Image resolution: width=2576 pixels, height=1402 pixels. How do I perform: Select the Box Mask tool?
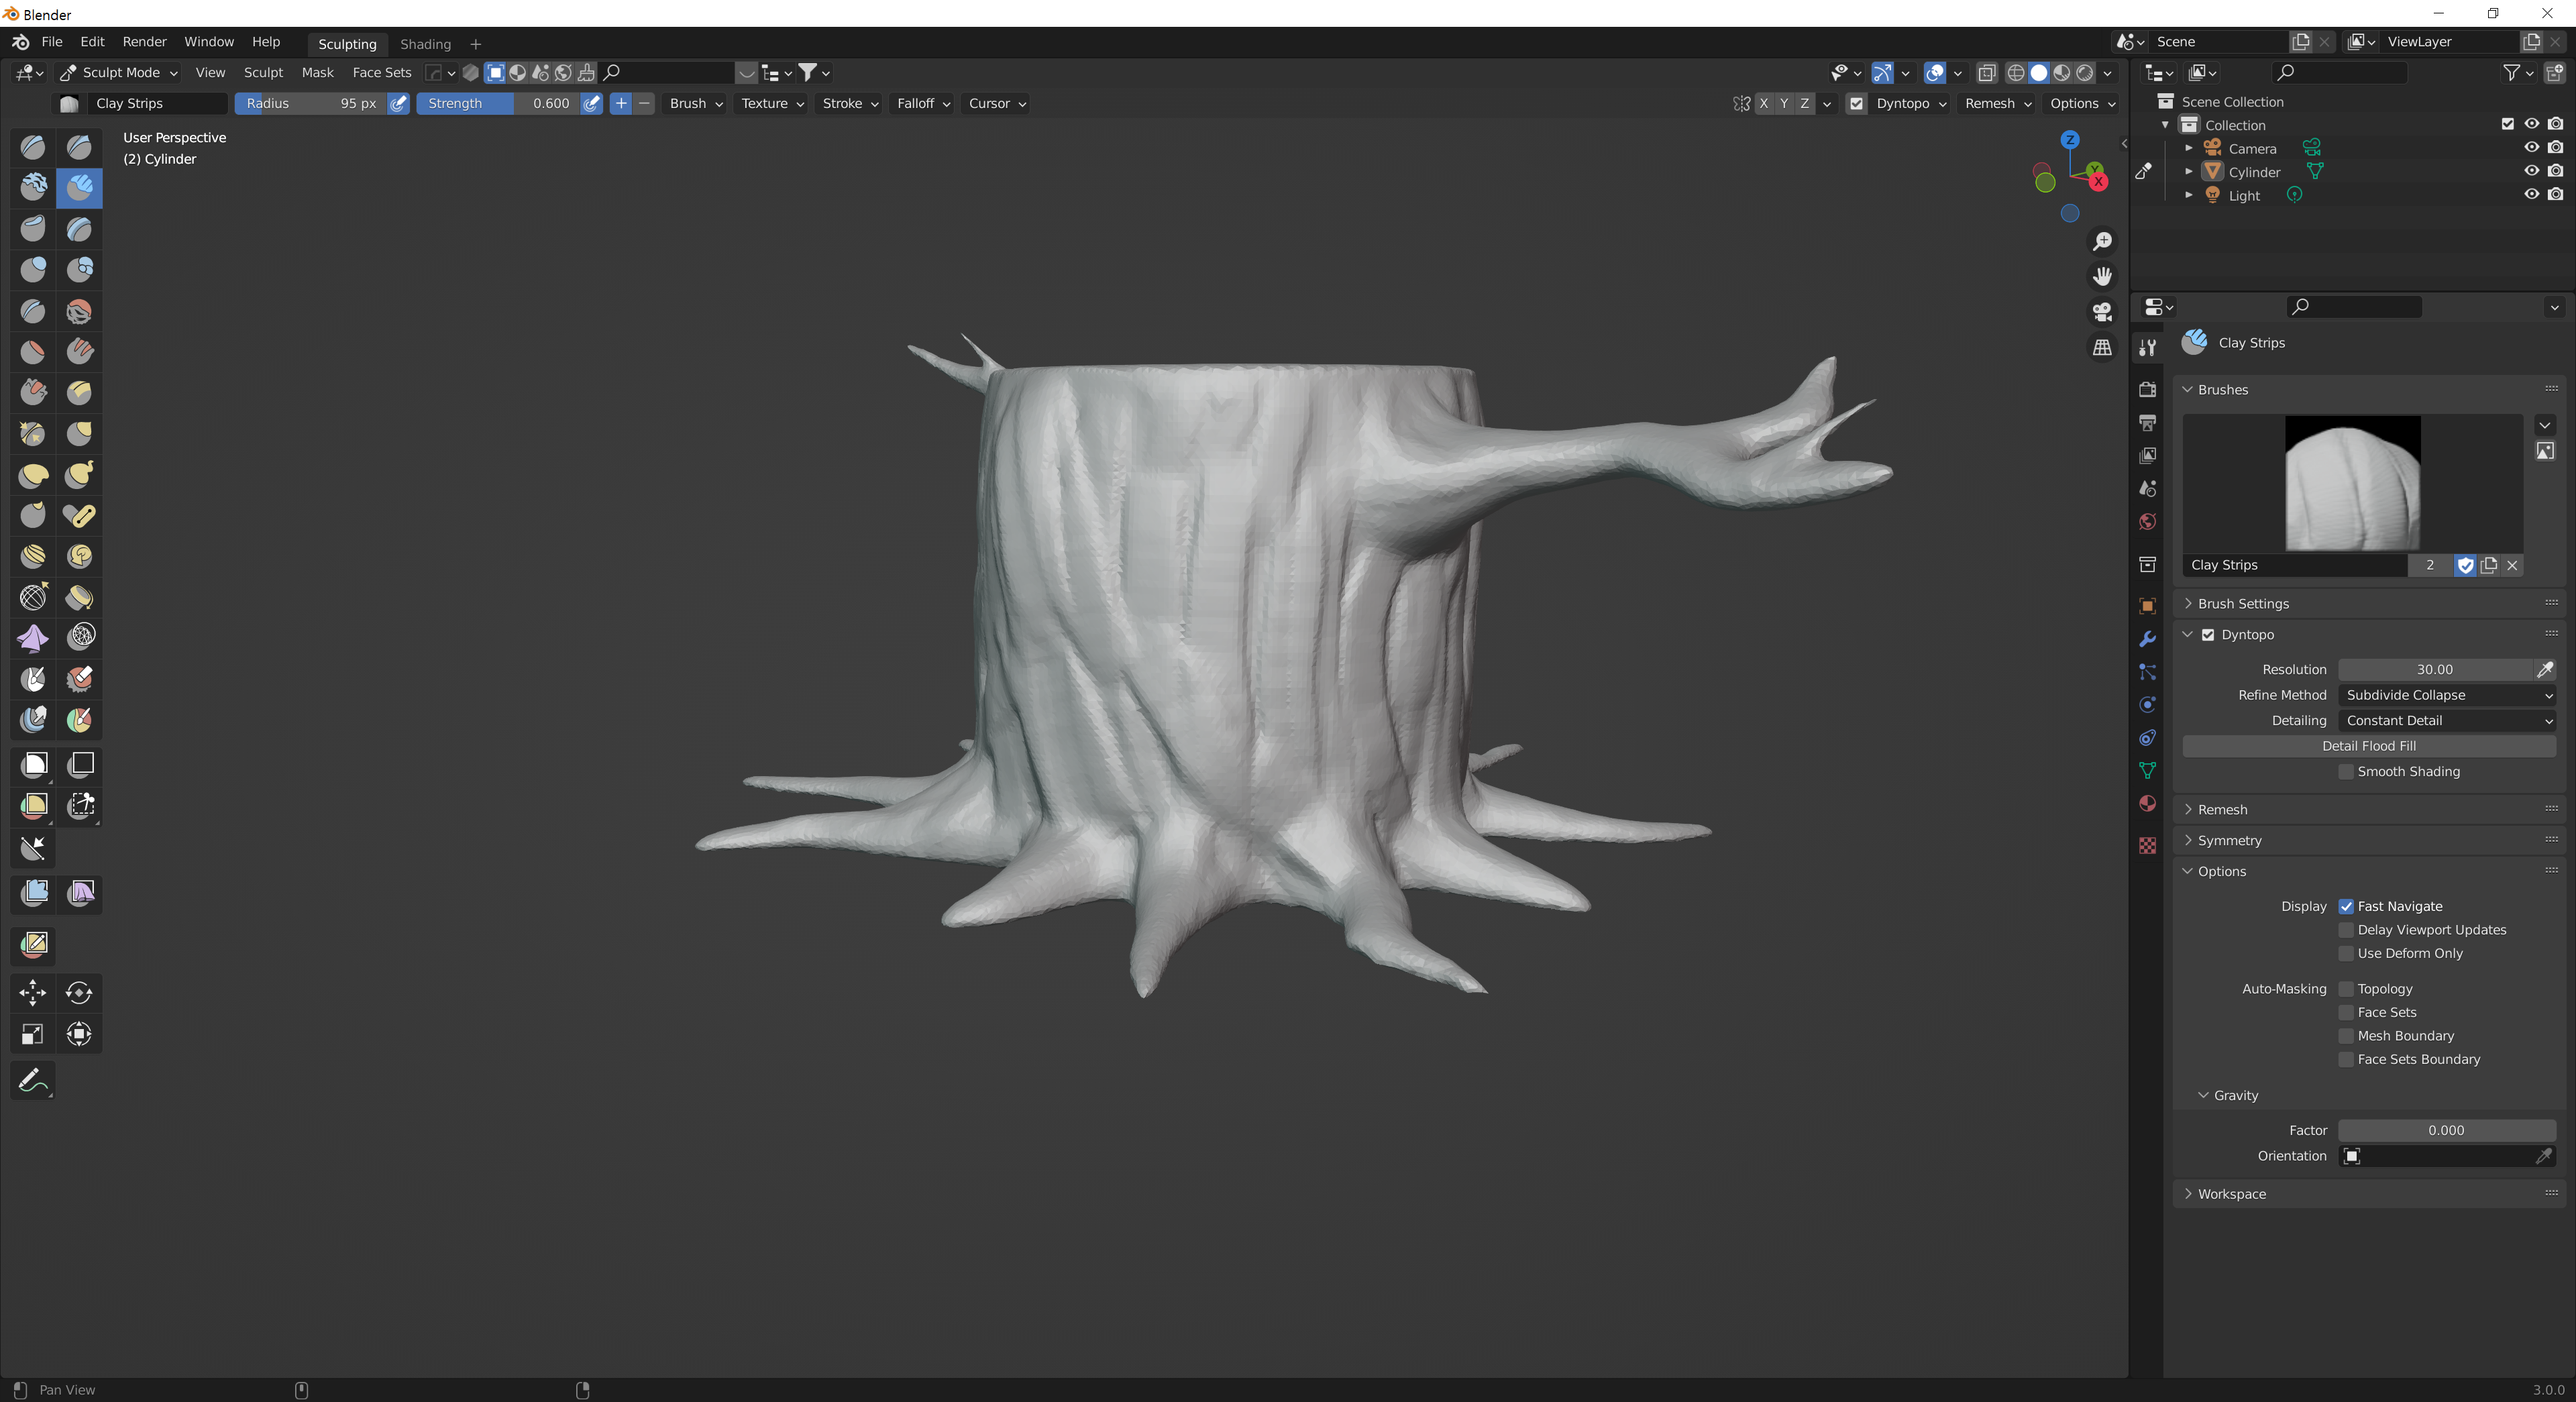[x=33, y=765]
